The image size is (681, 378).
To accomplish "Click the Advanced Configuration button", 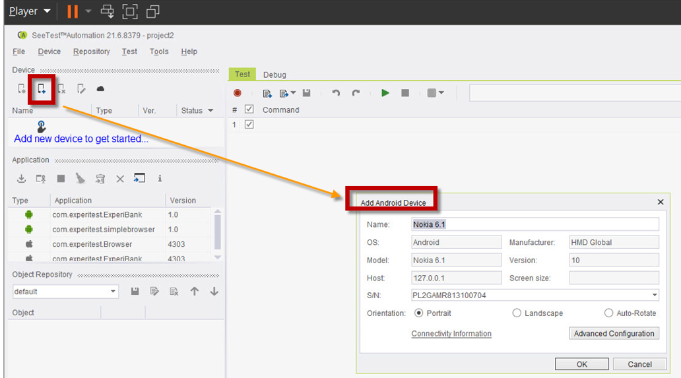I will [x=614, y=333].
